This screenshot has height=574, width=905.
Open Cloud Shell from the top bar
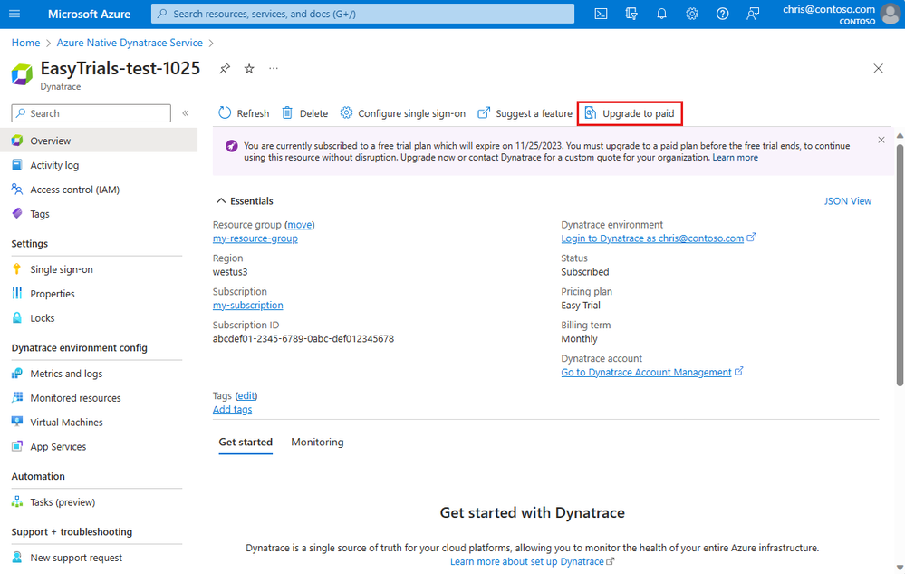pos(601,14)
